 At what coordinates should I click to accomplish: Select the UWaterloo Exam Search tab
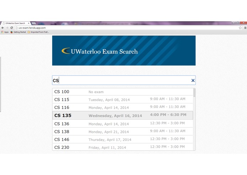[x=15, y=23]
